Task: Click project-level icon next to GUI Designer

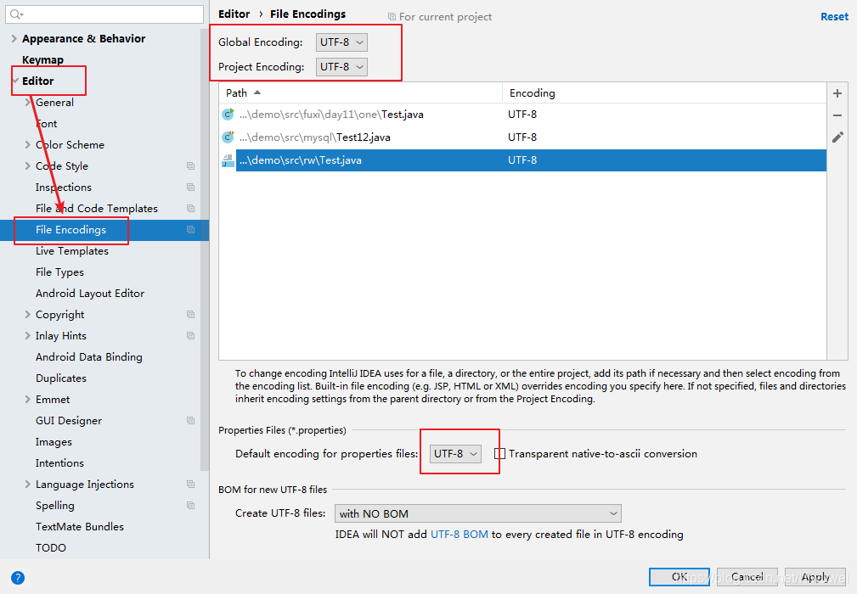Action: 190,420
